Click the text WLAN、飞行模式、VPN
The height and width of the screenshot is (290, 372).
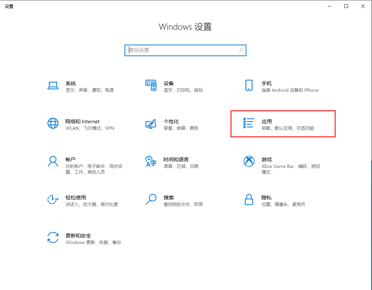coord(90,128)
